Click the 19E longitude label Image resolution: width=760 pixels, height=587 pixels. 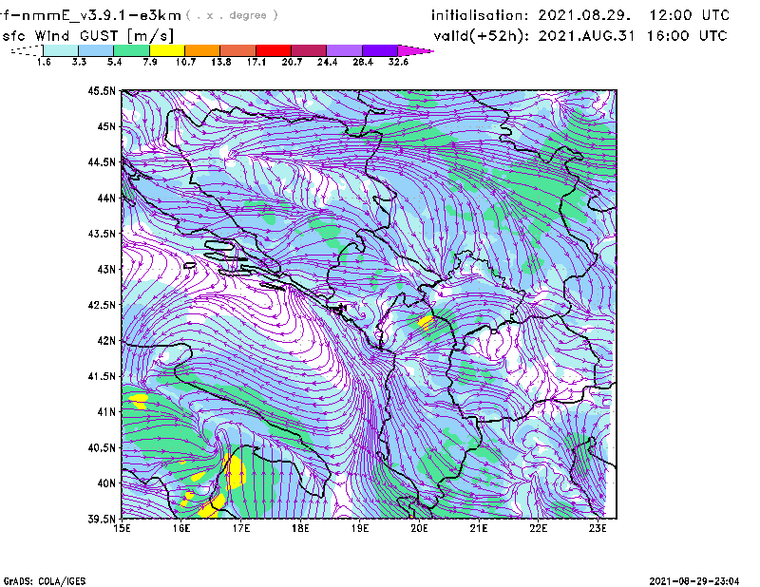360,528
